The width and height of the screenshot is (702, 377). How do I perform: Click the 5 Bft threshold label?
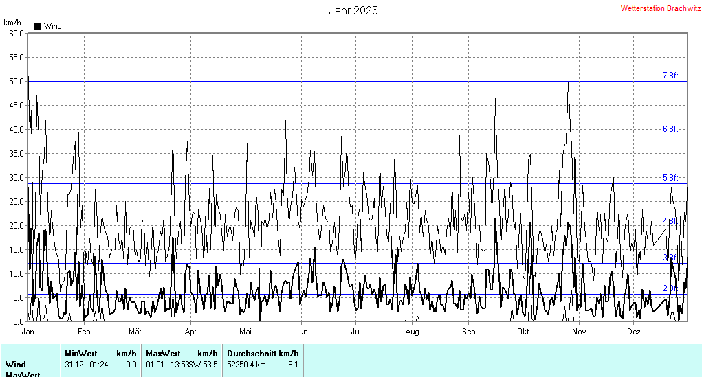pos(670,178)
